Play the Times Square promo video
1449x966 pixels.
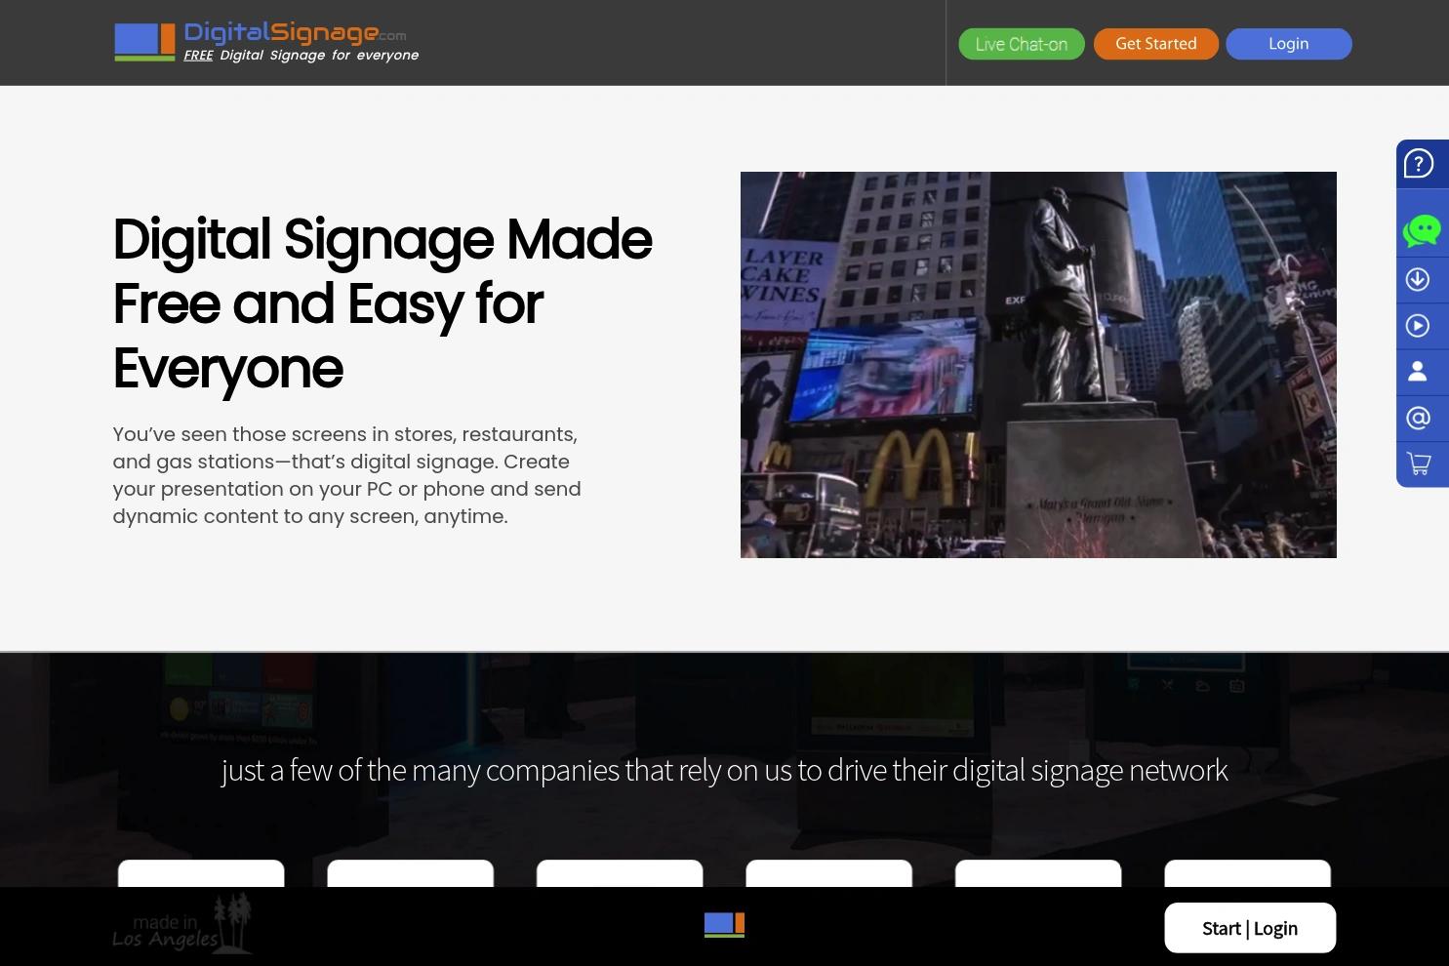[1038, 365]
